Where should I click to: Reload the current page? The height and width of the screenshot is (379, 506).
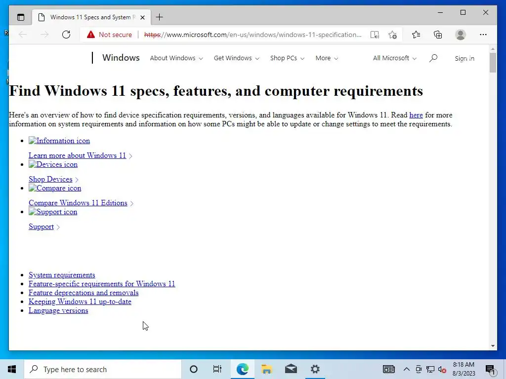pyautogui.click(x=66, y=35)
